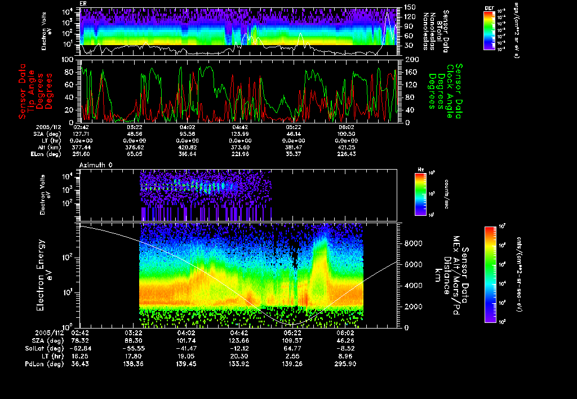This screenshot has width=577, height=399.
Task: Click the SolLat value '64.77'
Action: [x=292, y=349]
